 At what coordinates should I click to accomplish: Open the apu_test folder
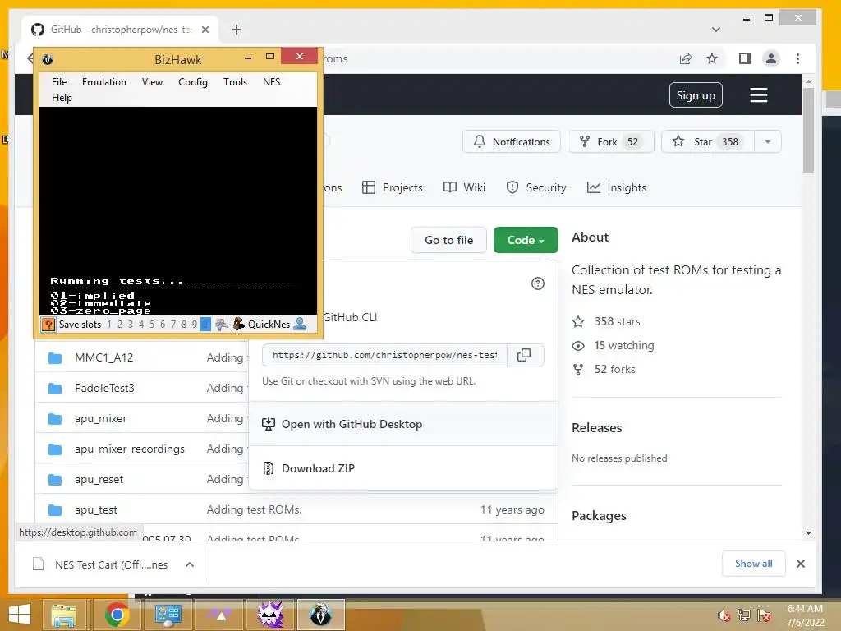click(x=96, y=509)
